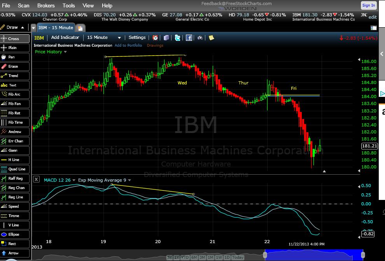Switch to IBM - 15 Minute tab

pos(56,28)
